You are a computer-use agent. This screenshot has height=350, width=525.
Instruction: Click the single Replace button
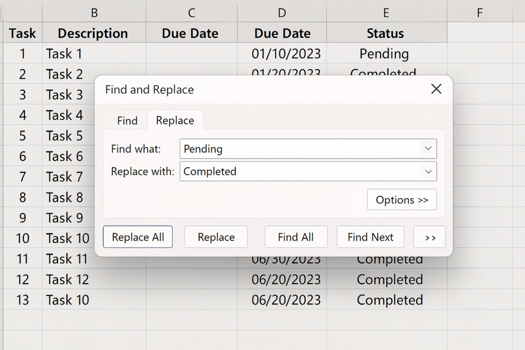(216, 237)
